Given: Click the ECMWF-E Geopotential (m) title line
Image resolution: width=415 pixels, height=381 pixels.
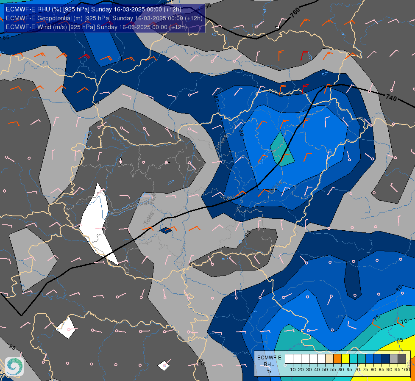Looking at the screenshot, I should 104,18.
